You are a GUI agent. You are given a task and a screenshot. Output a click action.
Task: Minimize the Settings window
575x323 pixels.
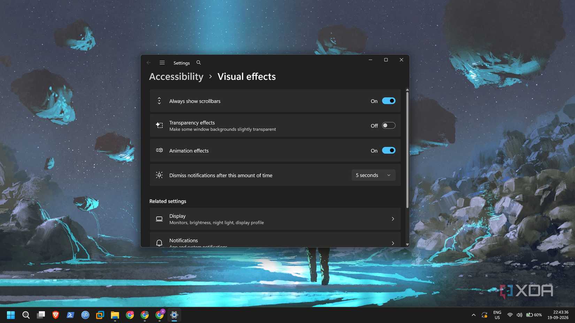370,60
